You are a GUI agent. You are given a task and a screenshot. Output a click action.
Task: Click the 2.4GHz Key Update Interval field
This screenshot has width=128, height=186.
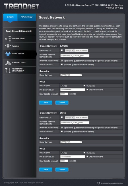pyautogui.click(x=64, y=94)
